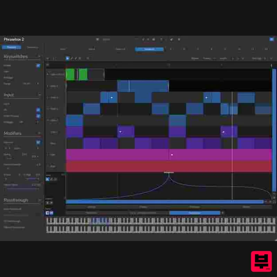Switch to the Phrases tab in the sidebar
277x277 pixels.
pos(11,47)
